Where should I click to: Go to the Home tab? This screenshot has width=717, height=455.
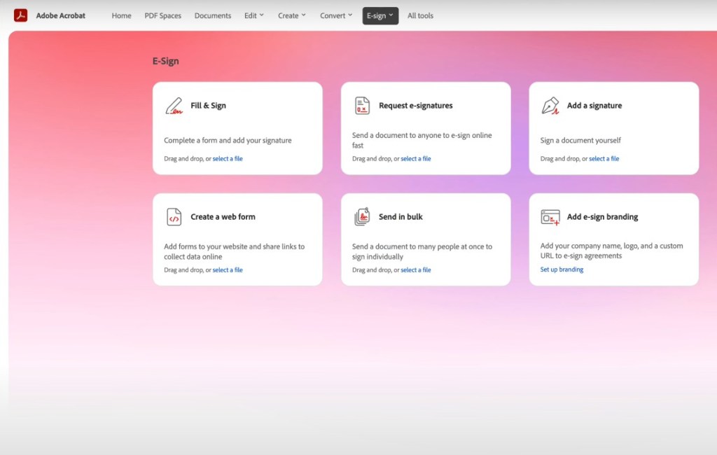click(121, 15)
